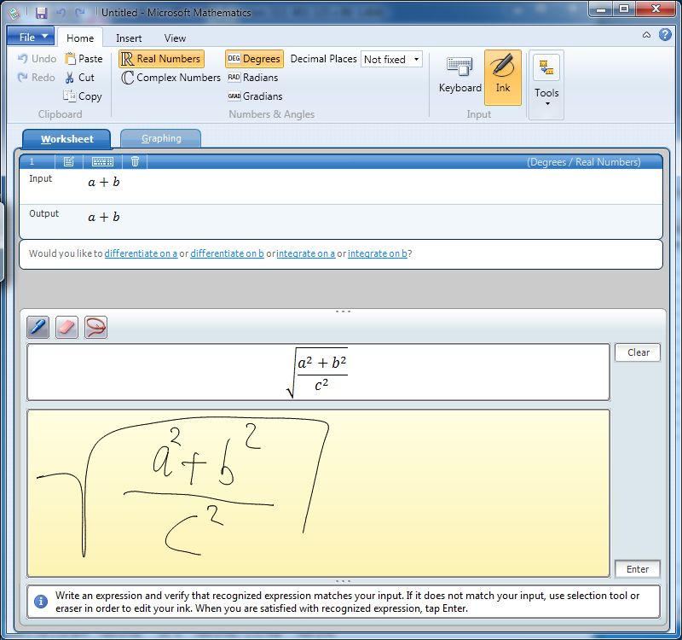Open Help with the question mark icon
Image resolution: width=682 pixels, height=640 pixels.
666,36
